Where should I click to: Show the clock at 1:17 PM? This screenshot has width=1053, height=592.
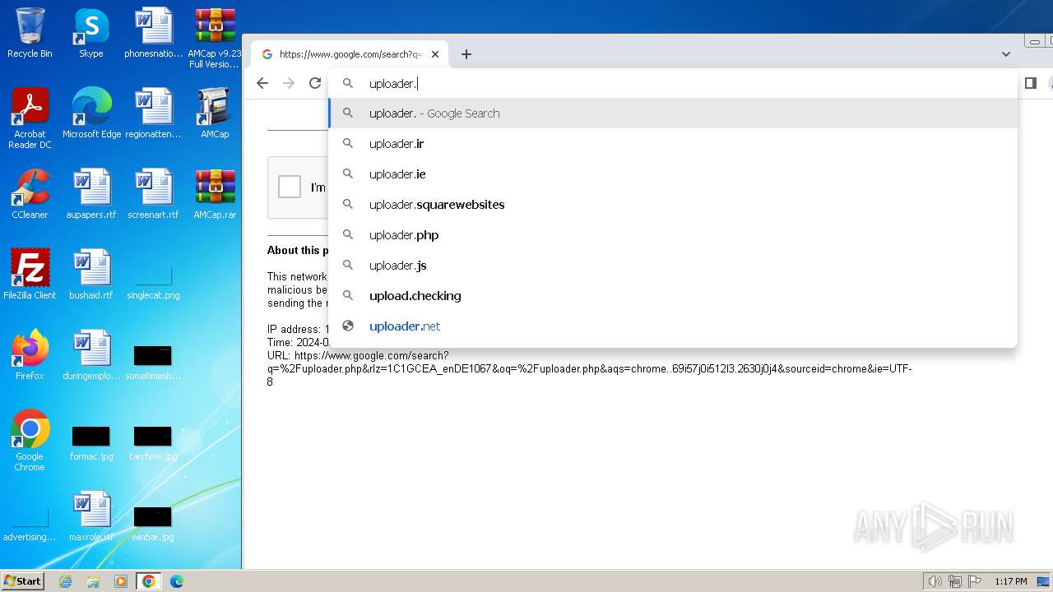[1011, 581]
